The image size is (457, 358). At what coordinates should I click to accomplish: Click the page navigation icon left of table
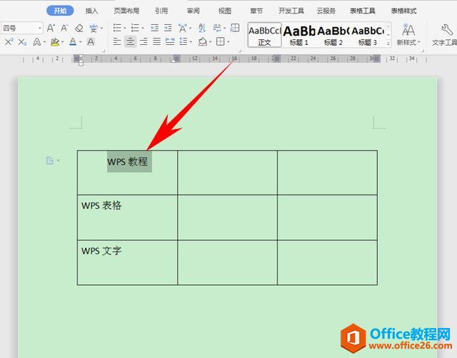(x=50, y=160)
